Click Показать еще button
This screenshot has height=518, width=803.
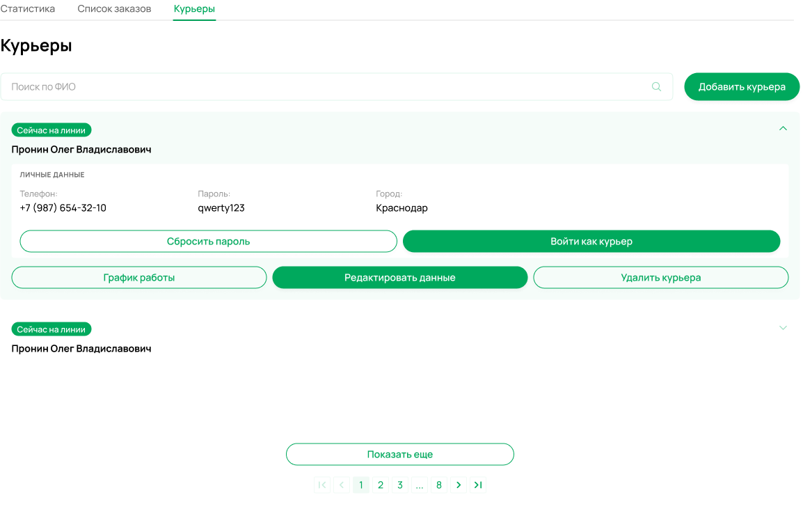tap(400, 455)
